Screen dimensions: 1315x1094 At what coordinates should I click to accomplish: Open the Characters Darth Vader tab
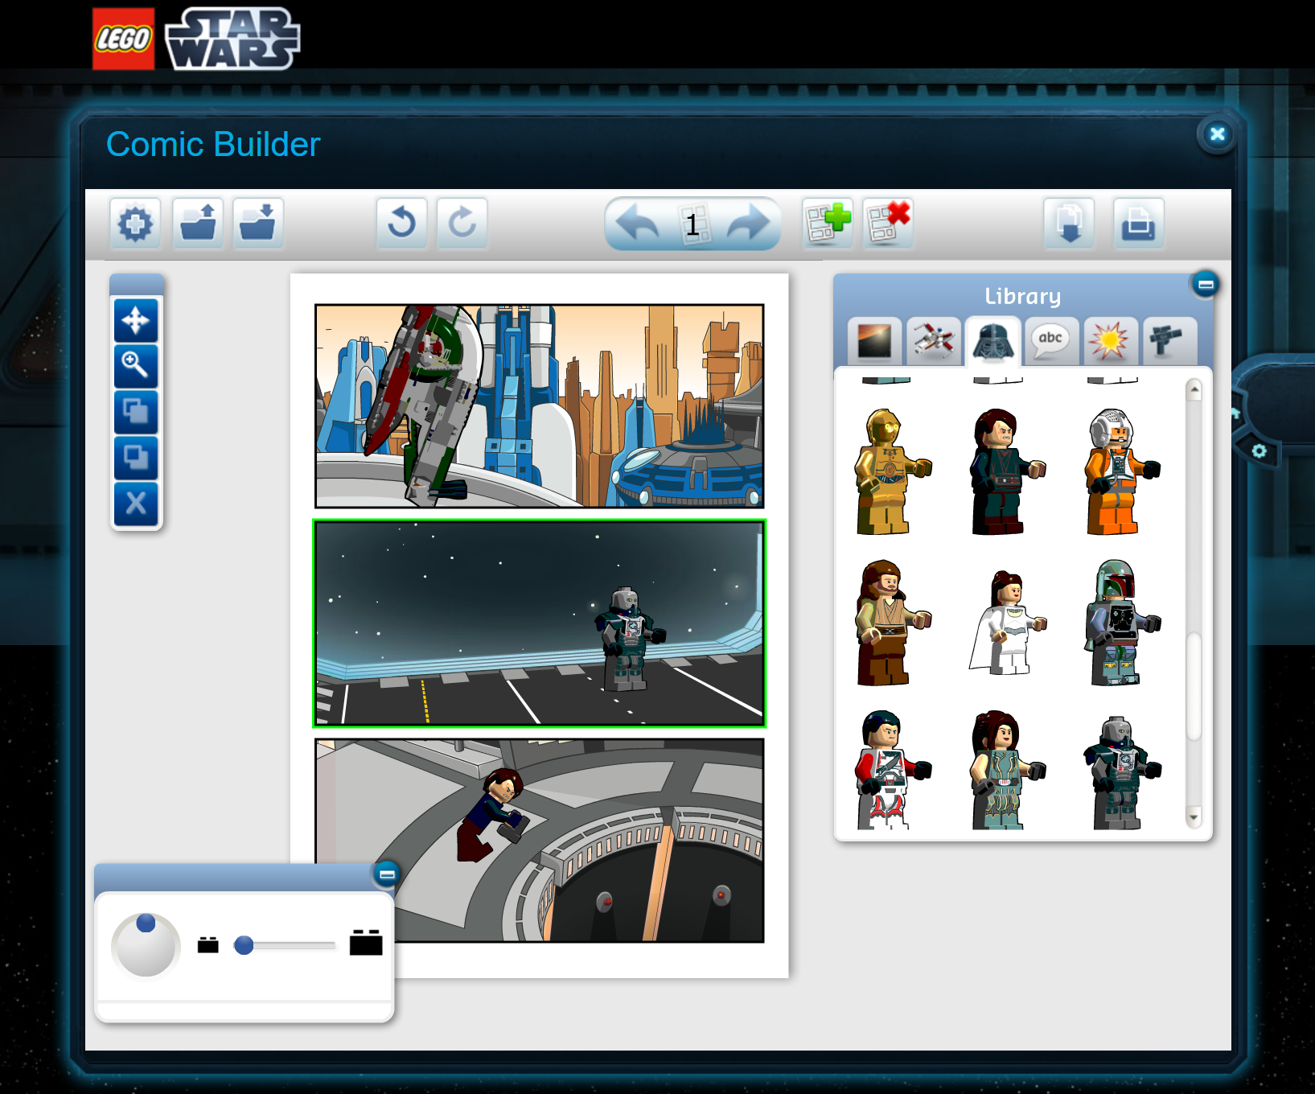(x=993, y=341)
